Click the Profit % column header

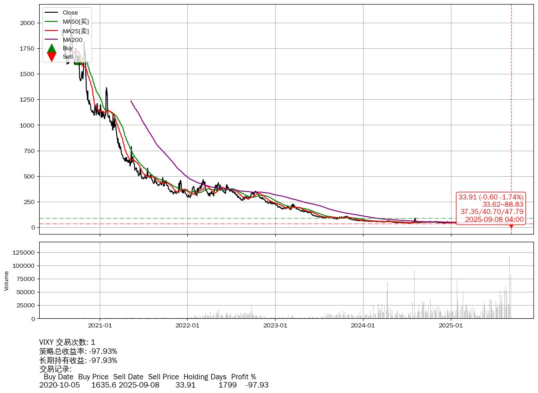click(243, 377)
